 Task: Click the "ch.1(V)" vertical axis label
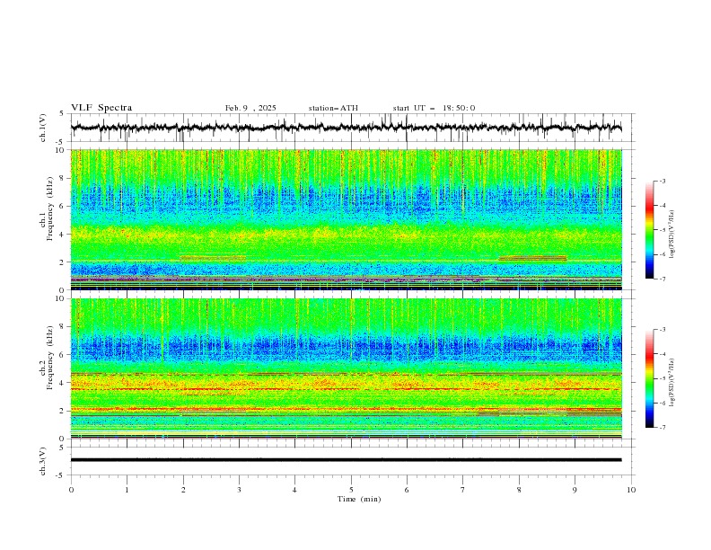43,128
